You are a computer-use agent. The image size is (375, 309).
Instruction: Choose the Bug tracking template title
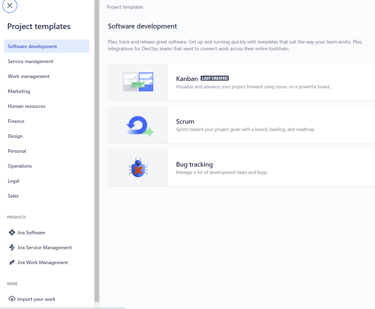194,164
